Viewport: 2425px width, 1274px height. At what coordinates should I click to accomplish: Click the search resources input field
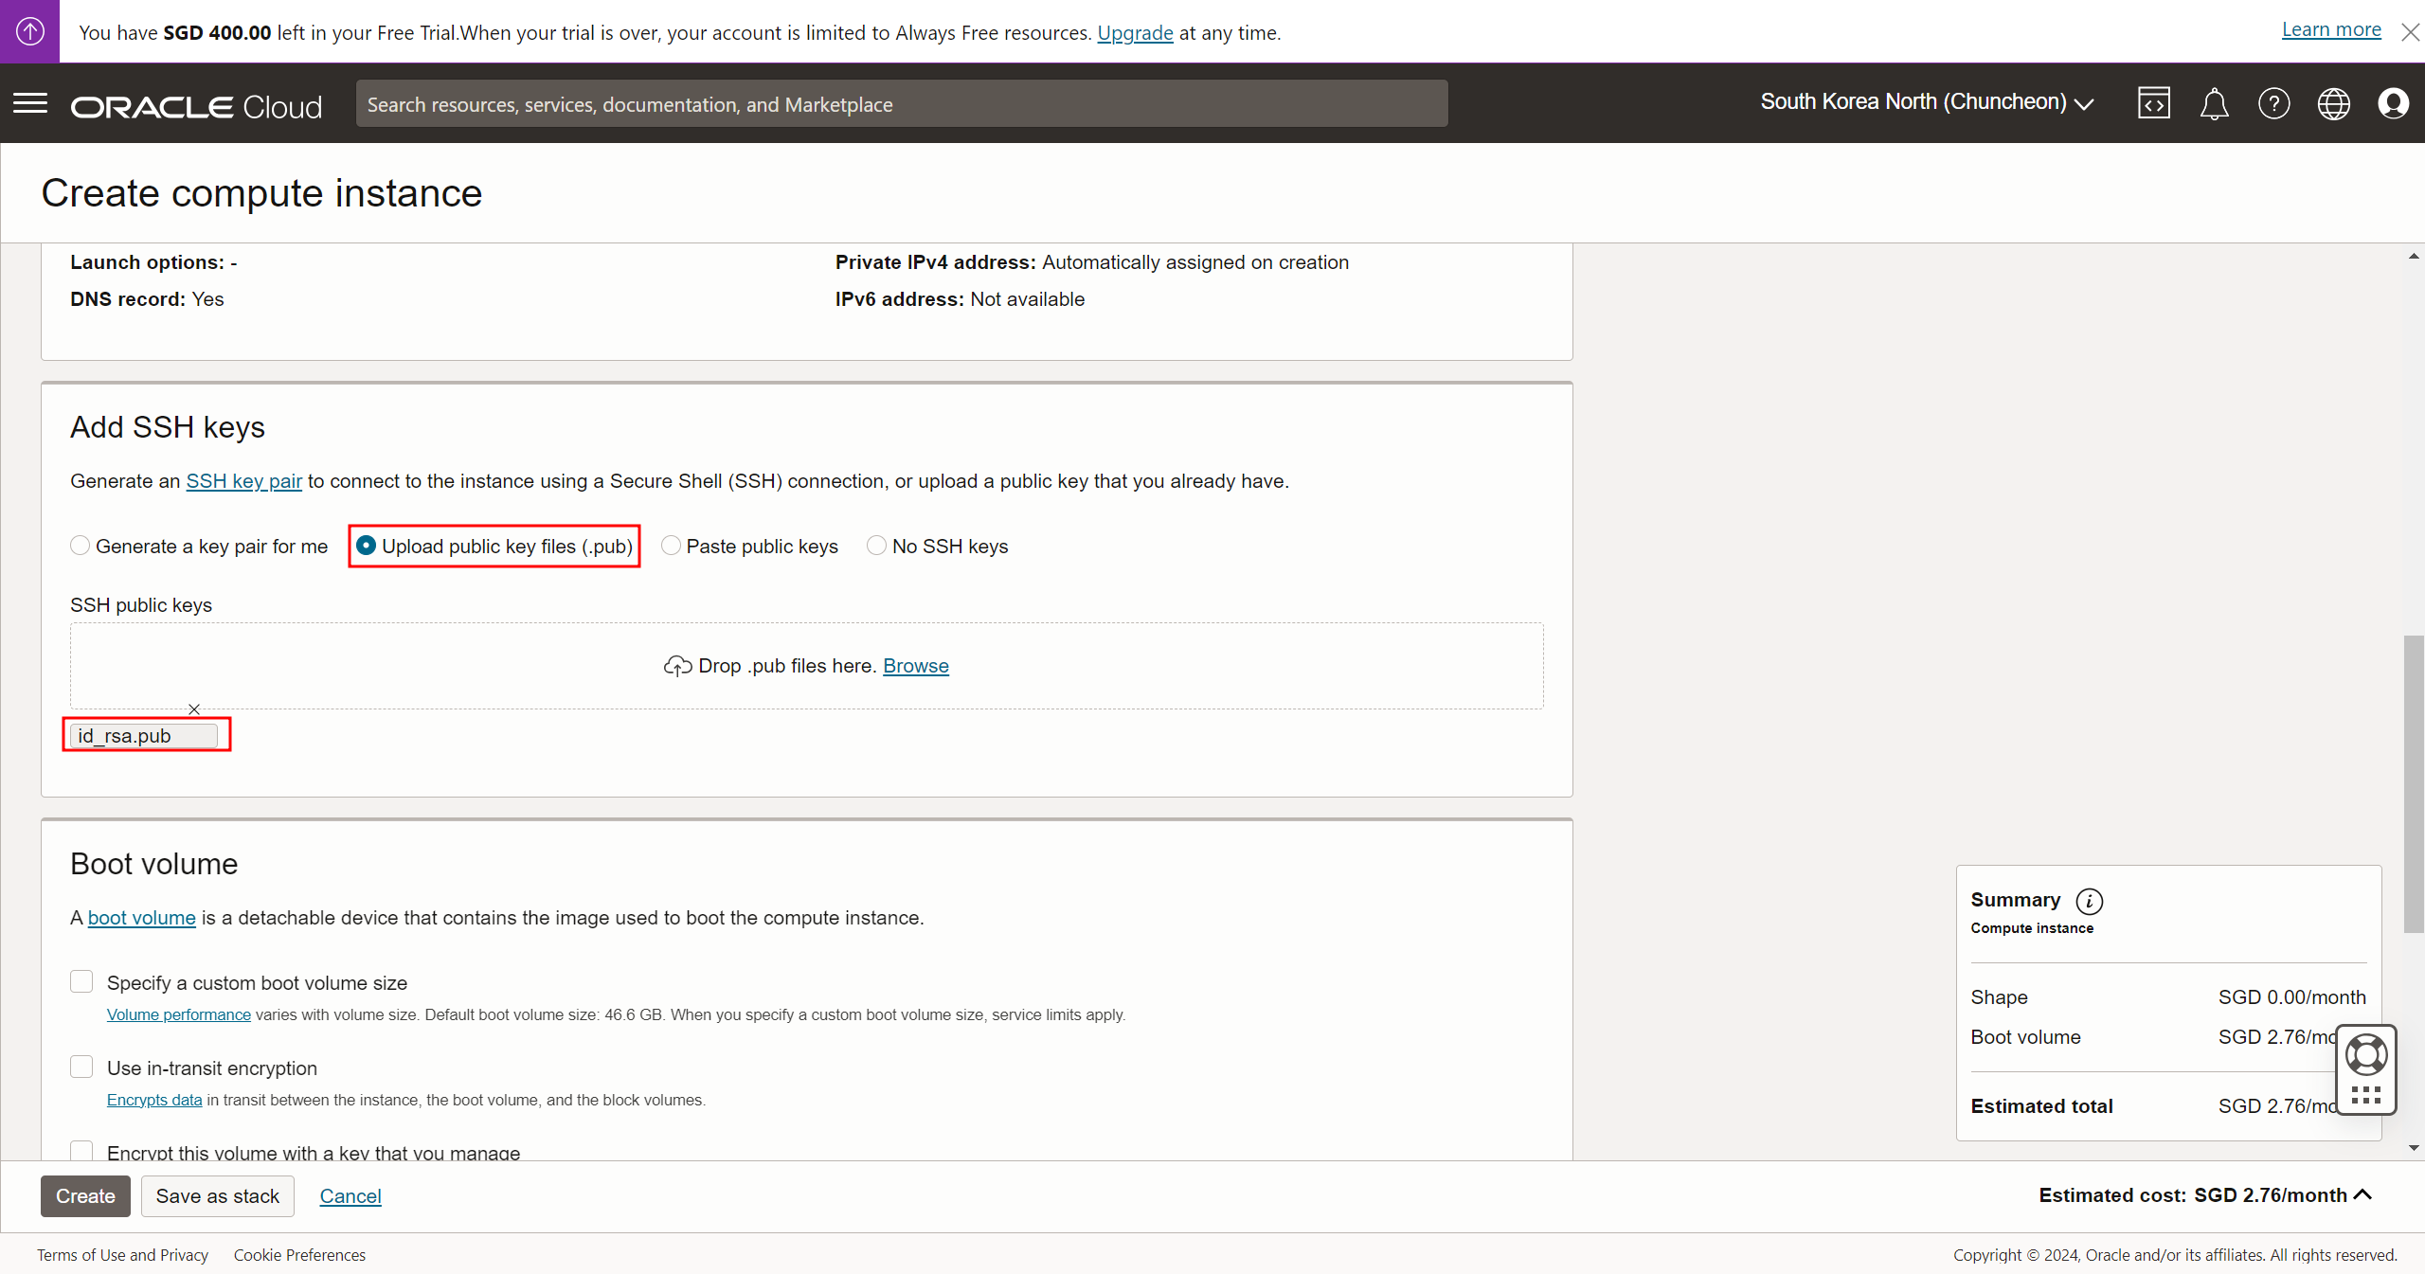[x=900, y=104]
